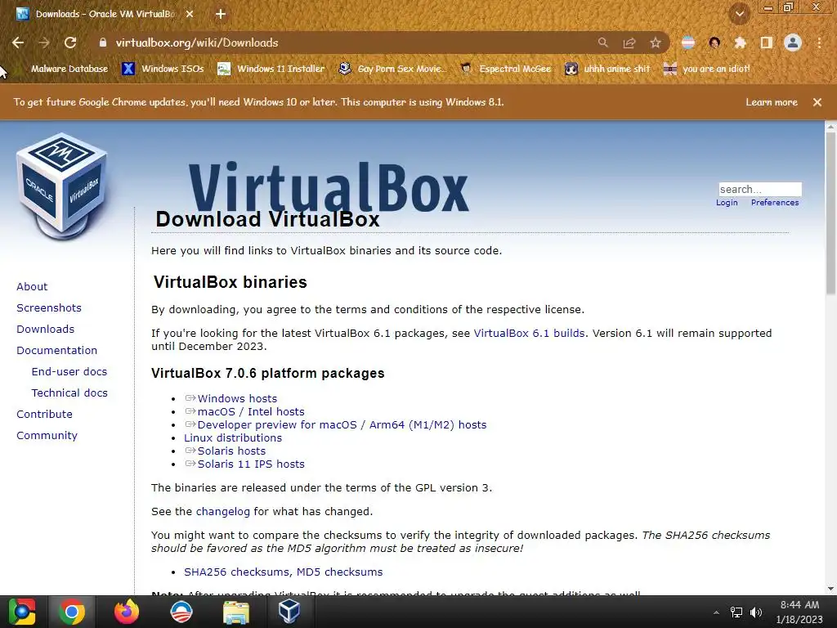This screenshot has width=837, height=628.
Task: Focus the search box on VirtualBox site
Action: [760, 189]
